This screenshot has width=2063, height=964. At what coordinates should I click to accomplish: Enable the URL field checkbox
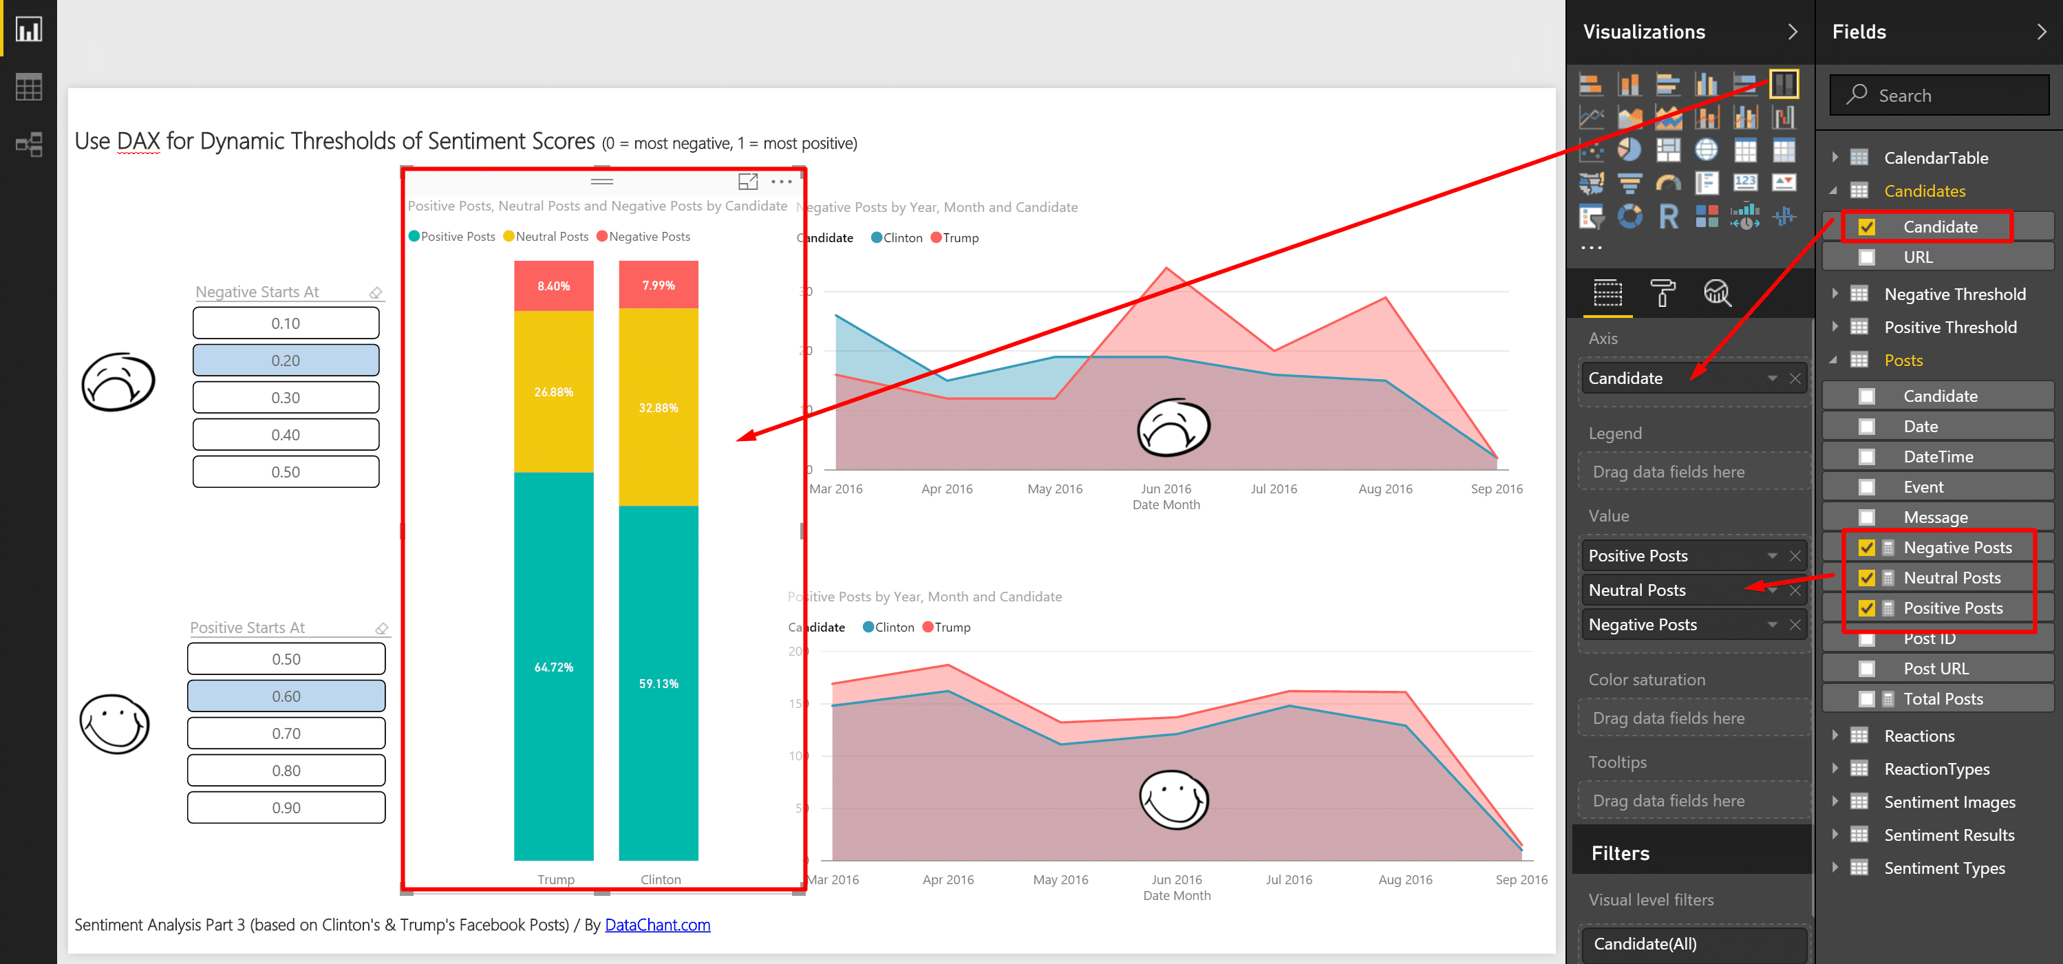(x=1867, y=257)
